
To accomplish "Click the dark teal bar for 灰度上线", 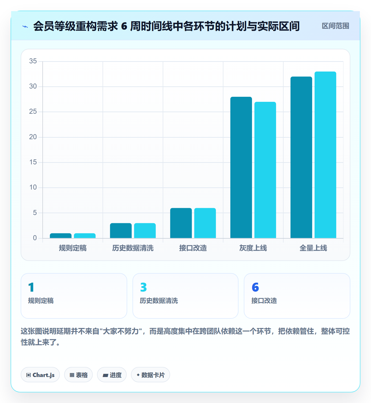I will pyautogui.click(x=241, y=167).
